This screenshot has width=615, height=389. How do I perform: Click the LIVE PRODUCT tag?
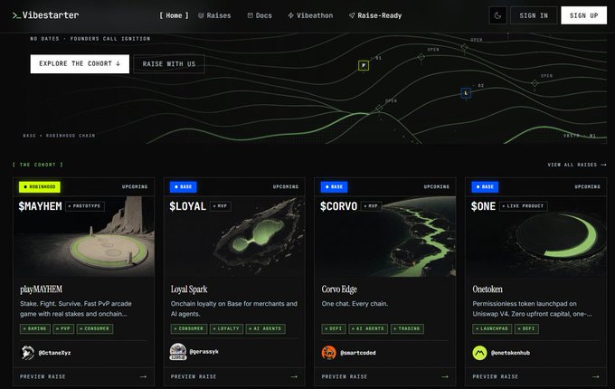(524, 206)
